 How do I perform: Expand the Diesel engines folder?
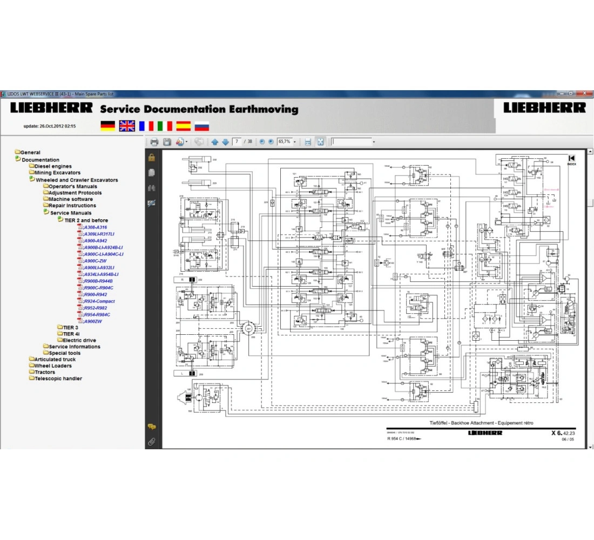tap(50, 166)
